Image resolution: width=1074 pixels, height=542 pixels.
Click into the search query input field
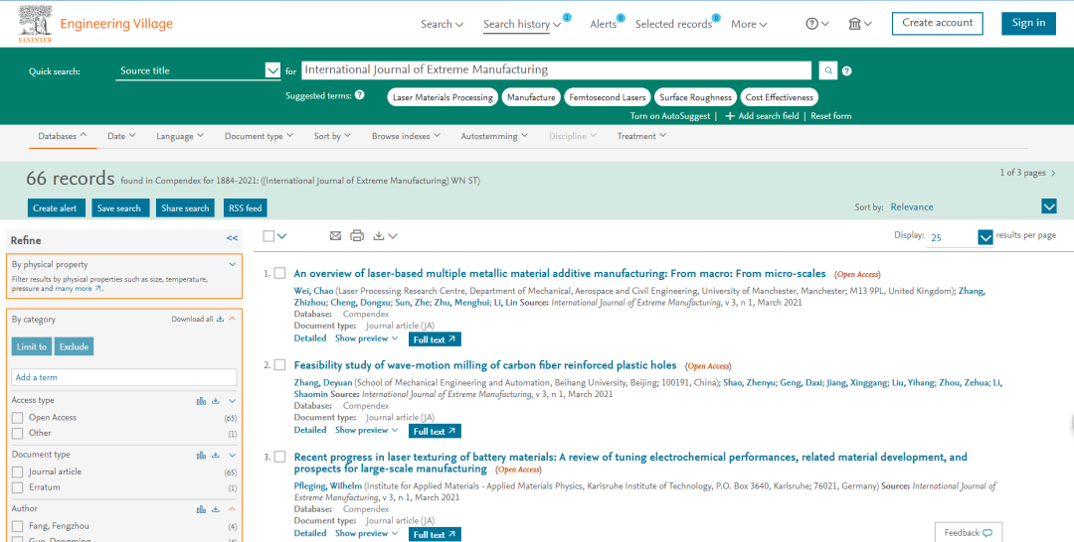pos(556,69)
